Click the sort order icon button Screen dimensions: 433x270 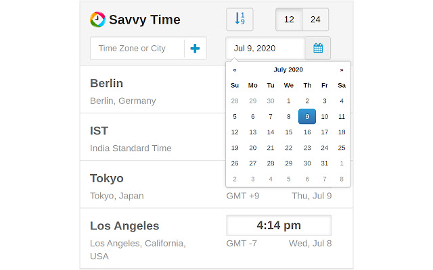click(x=240, y=20)
